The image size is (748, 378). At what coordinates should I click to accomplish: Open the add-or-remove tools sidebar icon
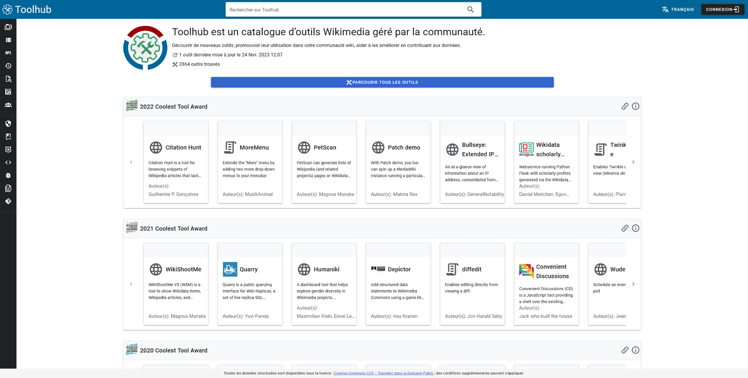(8, 27)
